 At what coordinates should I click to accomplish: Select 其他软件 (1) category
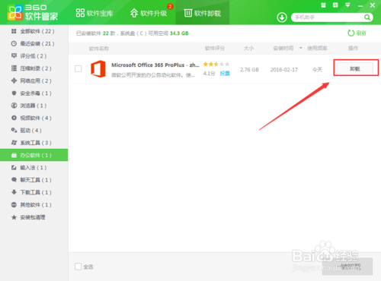pyautogui.click(x=34, y=205)
